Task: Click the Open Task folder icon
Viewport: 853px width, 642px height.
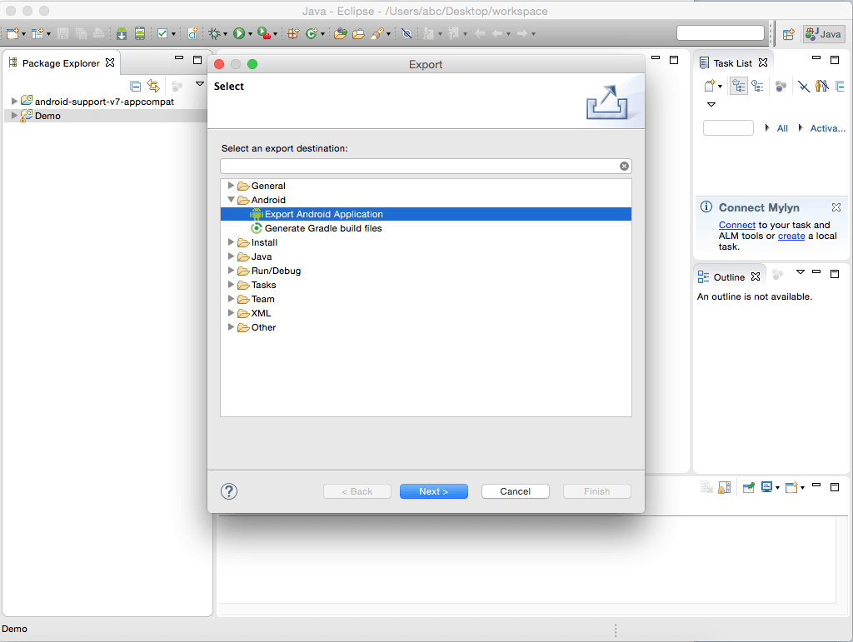Action: (358, 33)
